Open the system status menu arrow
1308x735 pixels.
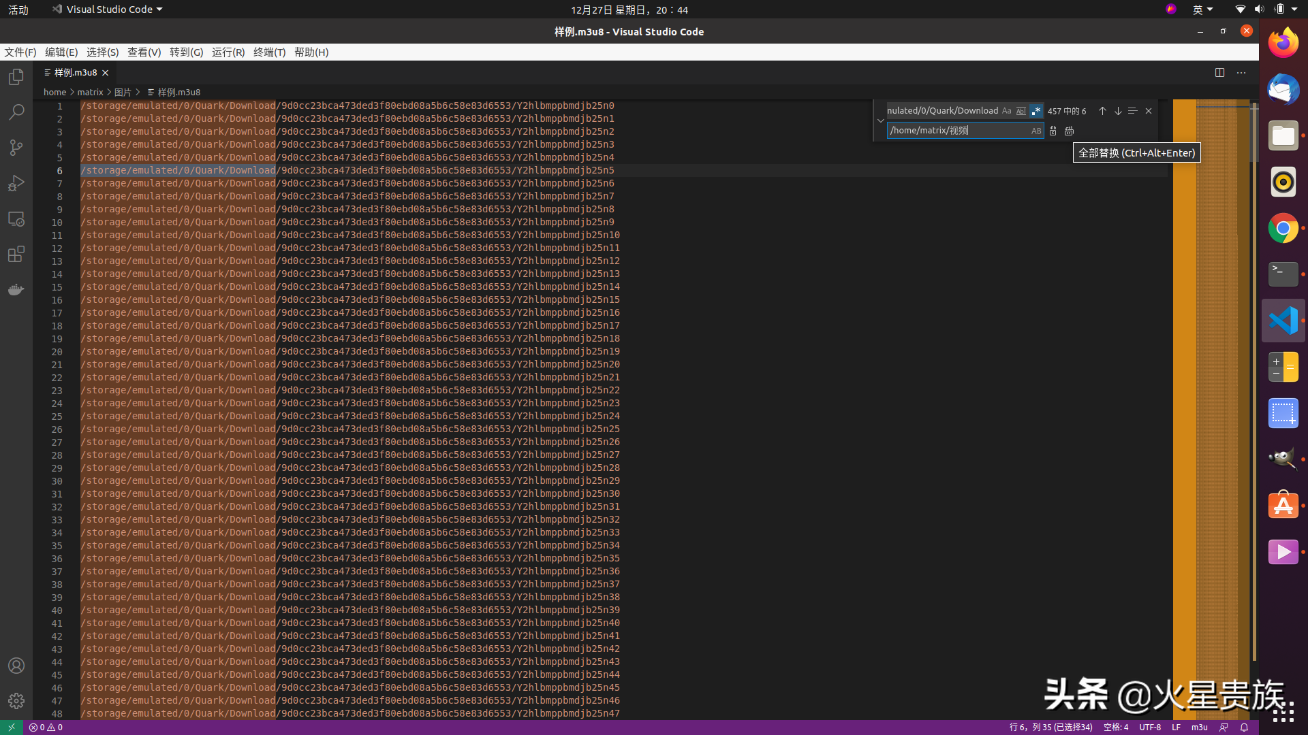(1294, 10)
